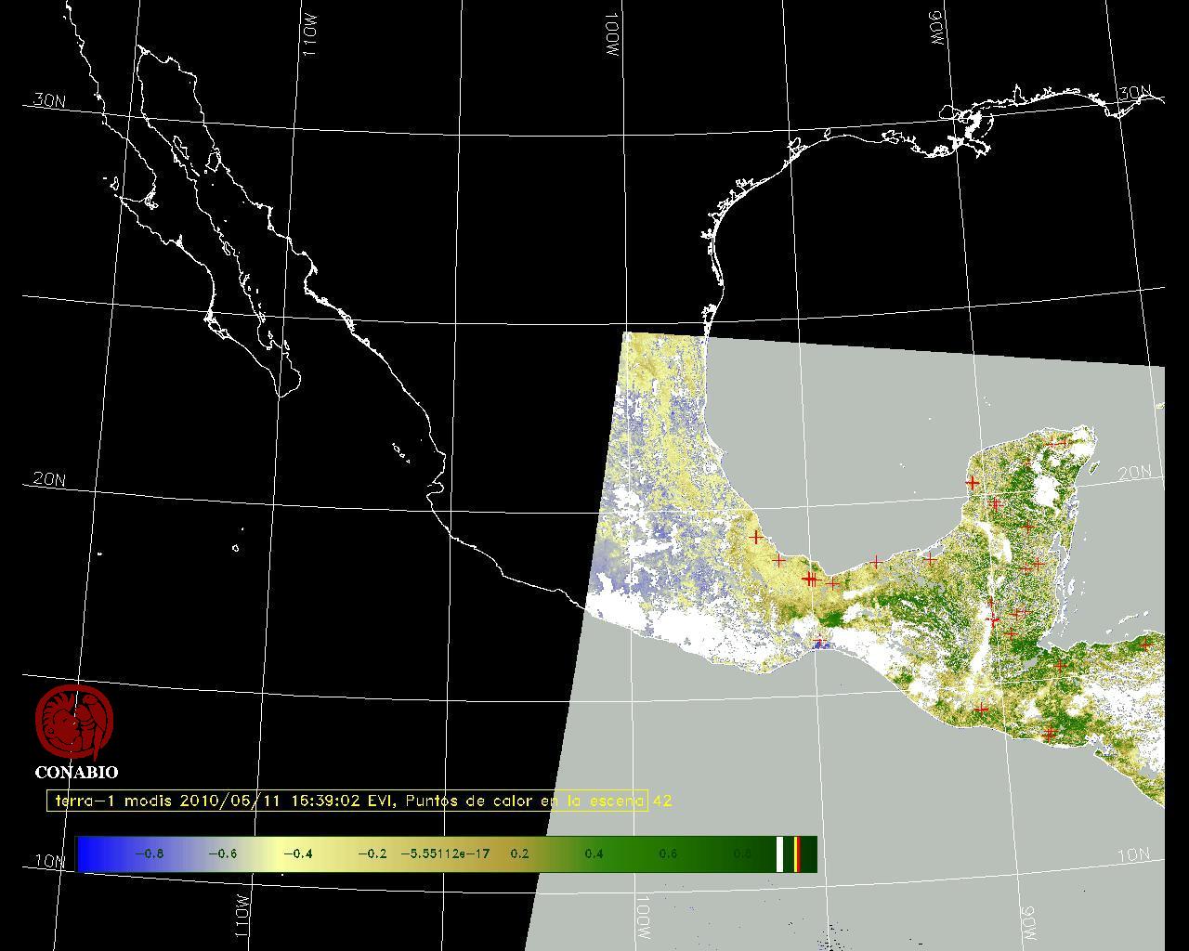Image resolution: width=1189 pixels, height=951 pixels.
Task: Click the westernmost red hotspot cross near Veracruz
Action: coord(757,537)
